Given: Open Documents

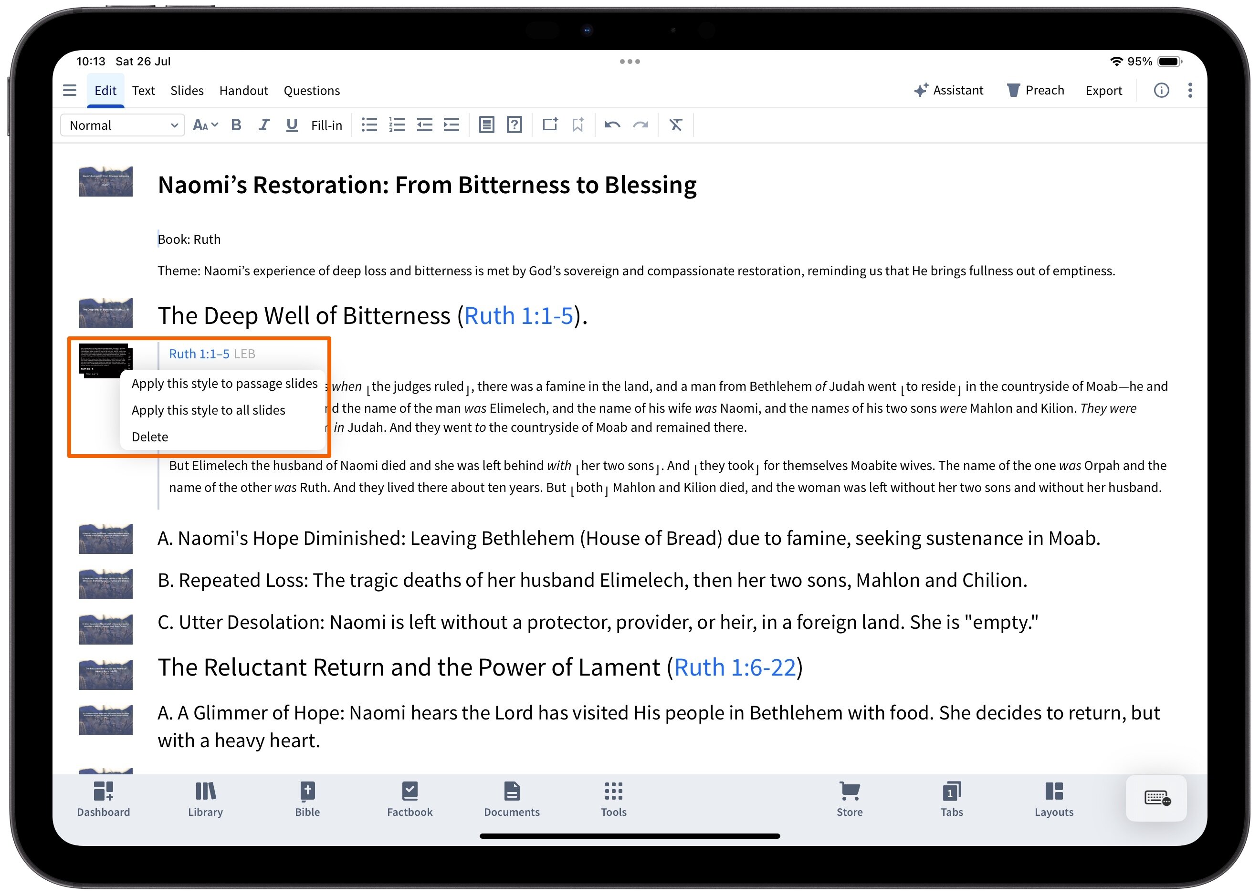Looking at the screenshot, I should tap(512, 799).
